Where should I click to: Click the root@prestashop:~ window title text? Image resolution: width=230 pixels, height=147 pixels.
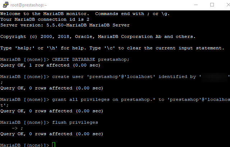[x=29, y=5]
